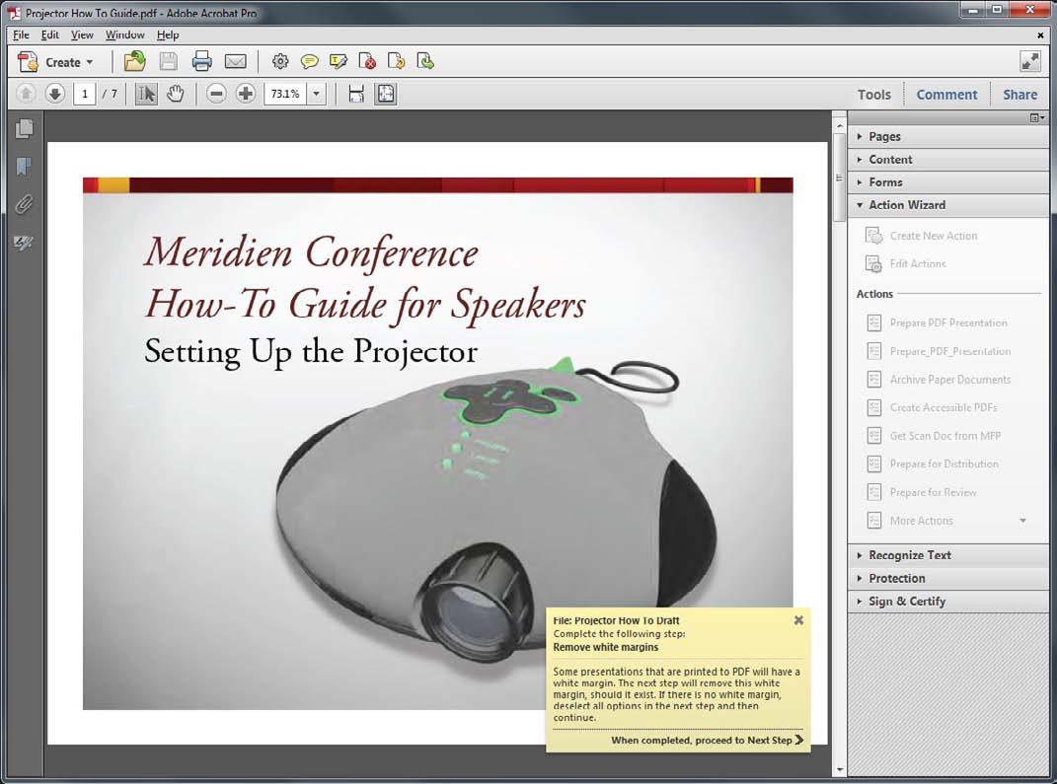Close the yellow instruction note
This screenshot has height=784, width=1057.
tap(798, 620)
